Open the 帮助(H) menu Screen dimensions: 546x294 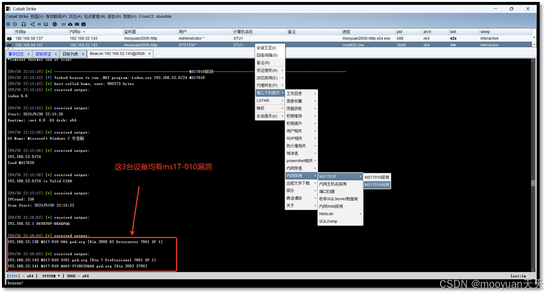130,17
